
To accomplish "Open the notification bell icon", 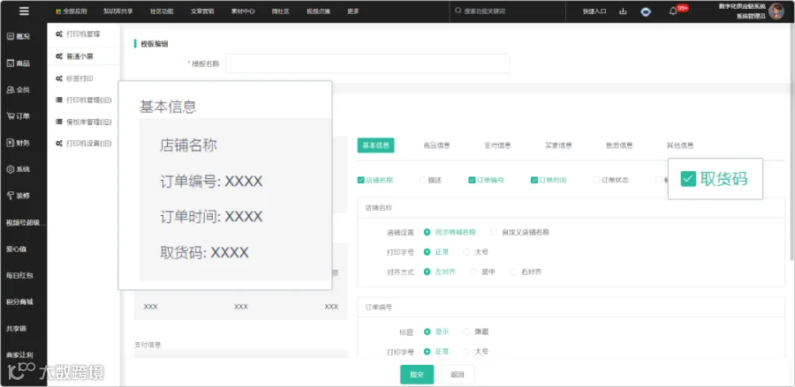I will (x=673, y=11).
